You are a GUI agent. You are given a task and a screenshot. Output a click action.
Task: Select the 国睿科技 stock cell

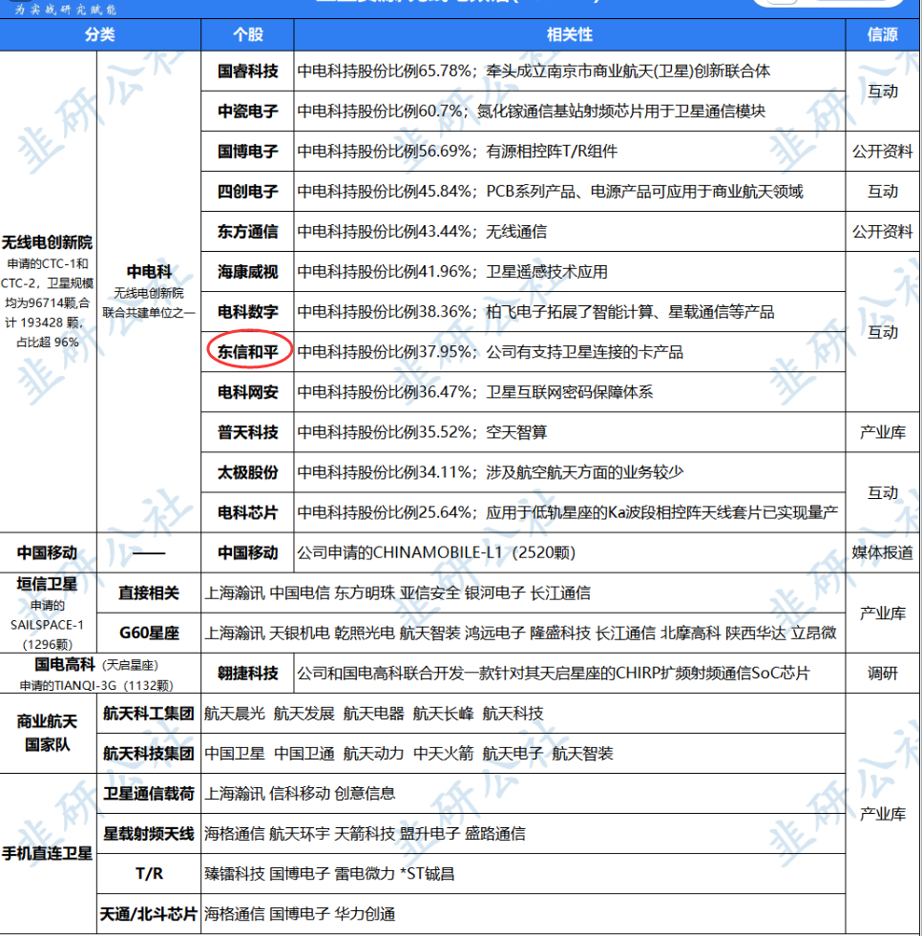coord(248,71)
